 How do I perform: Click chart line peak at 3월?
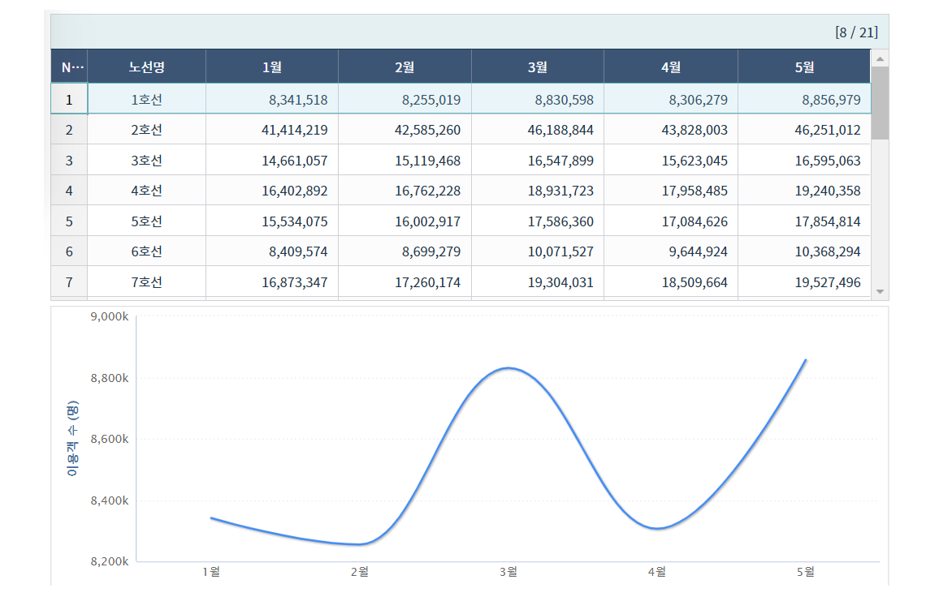508,368
